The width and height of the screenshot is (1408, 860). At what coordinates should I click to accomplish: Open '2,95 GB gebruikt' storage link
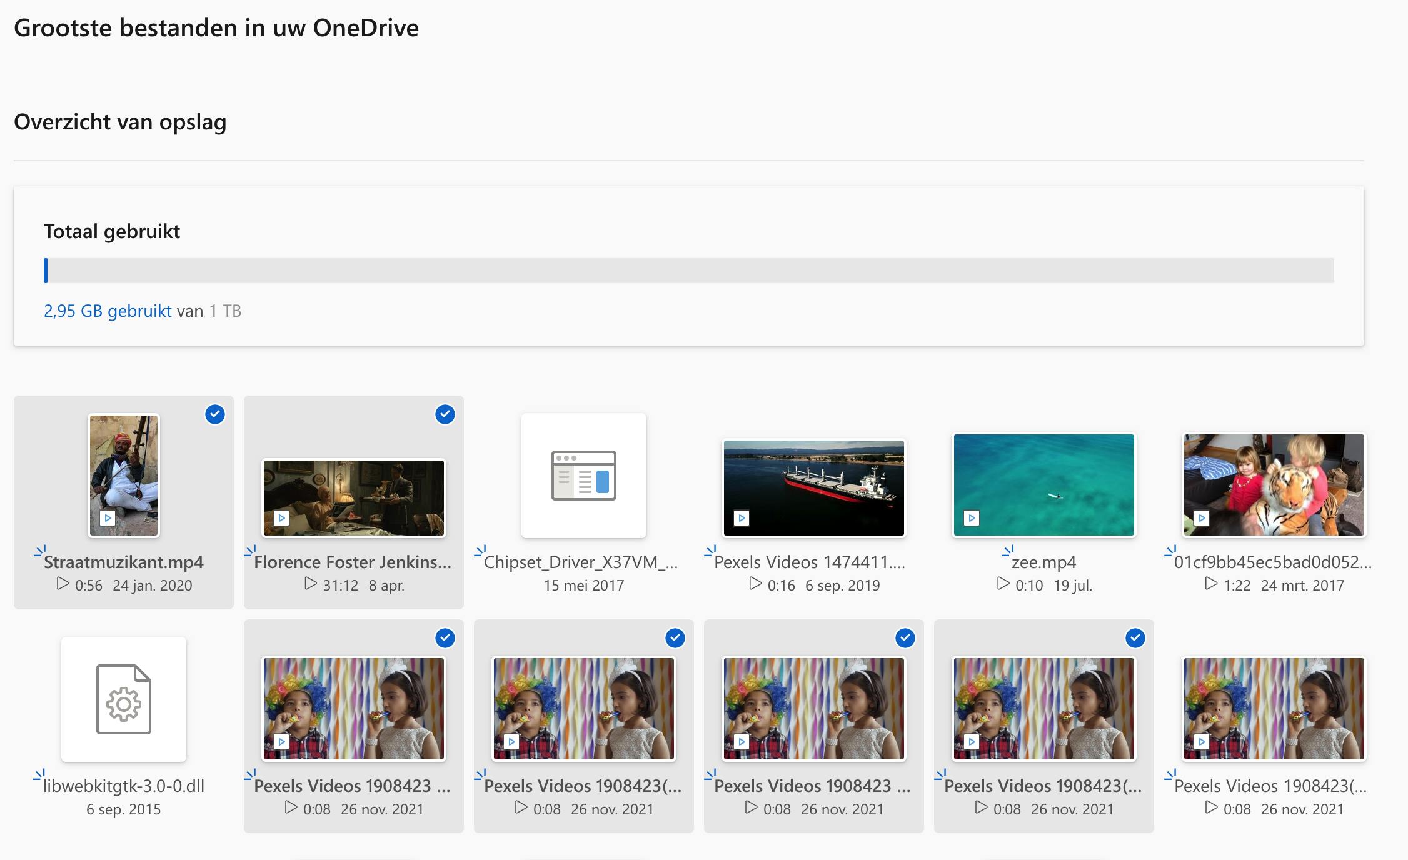tap(108, 311)
